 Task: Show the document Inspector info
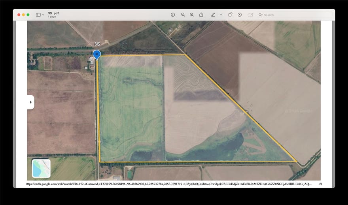[173, 15]
